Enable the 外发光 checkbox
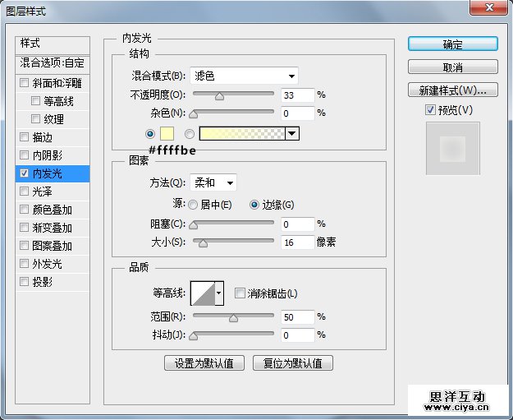 [x=24, y=263]
